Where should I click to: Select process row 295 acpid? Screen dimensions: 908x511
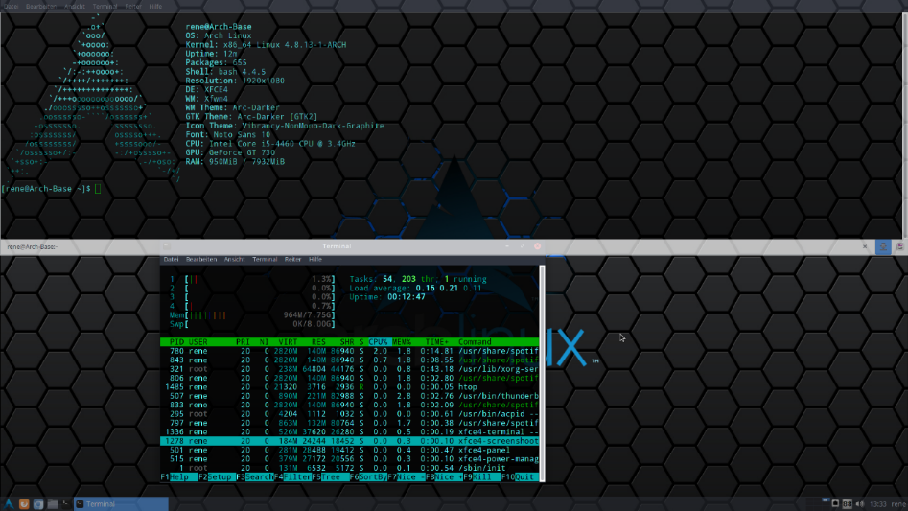[350, 414]
